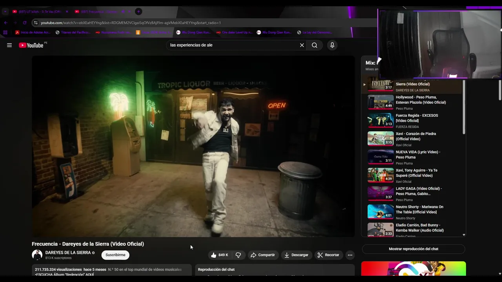Play LADY GAGA - Peso Pluma thumbnail

(x=380, y=193)
